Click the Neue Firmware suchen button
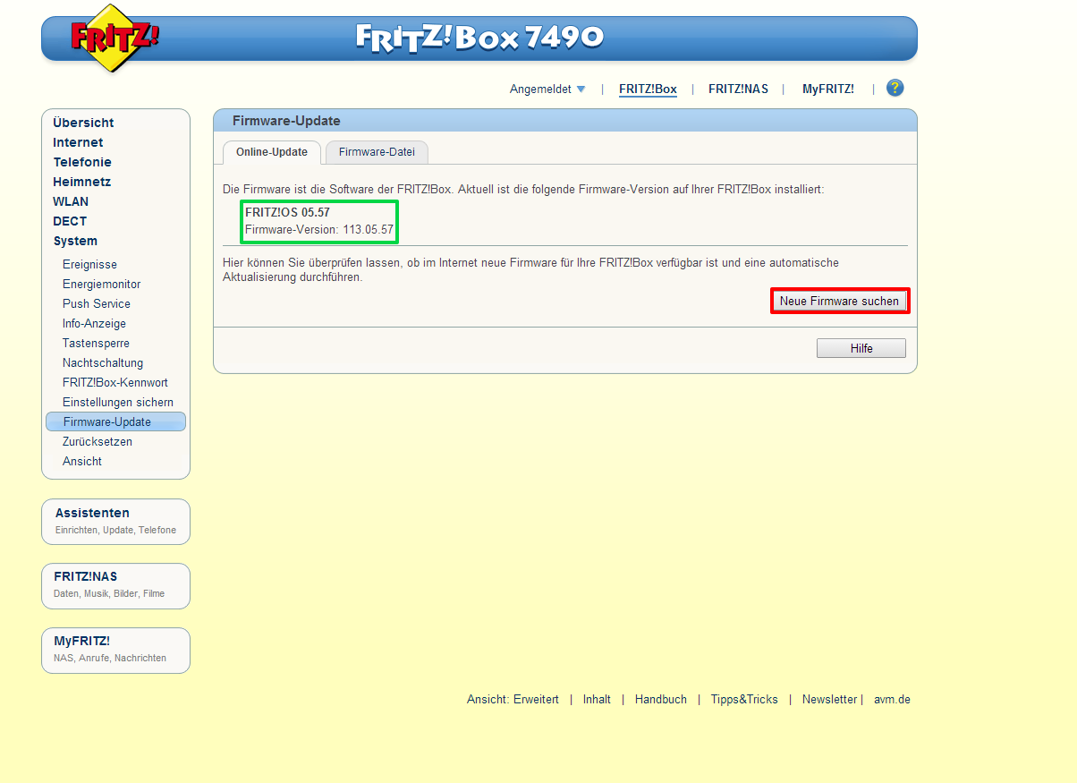Image resolution: width=1077 pixels, height=783 pixels. 839,302
